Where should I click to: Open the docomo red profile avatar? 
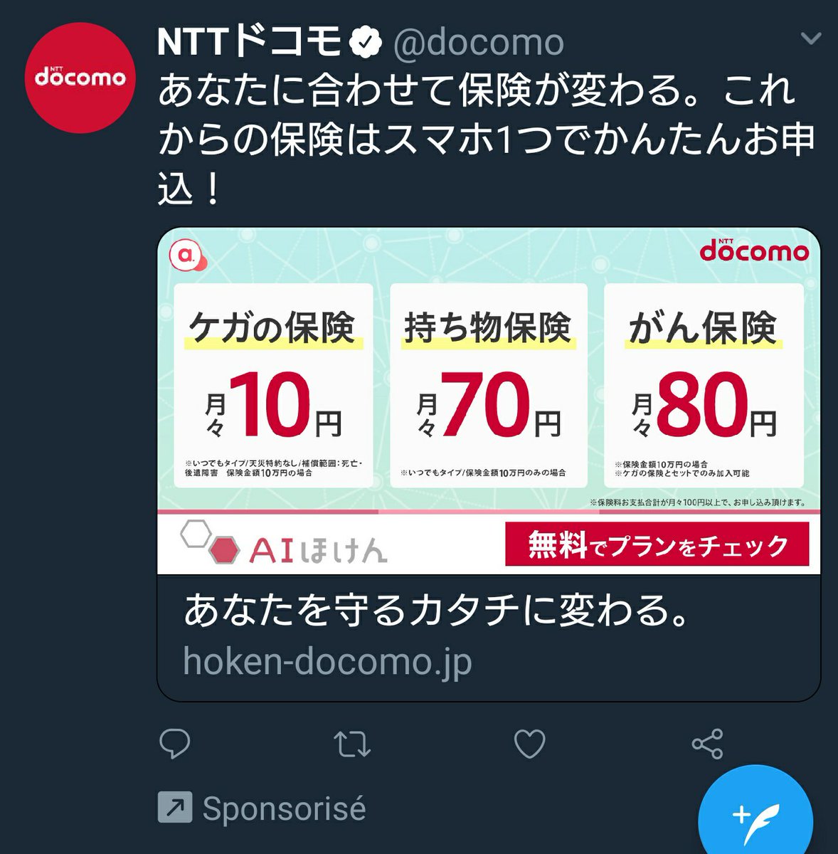tap(80, 78)
